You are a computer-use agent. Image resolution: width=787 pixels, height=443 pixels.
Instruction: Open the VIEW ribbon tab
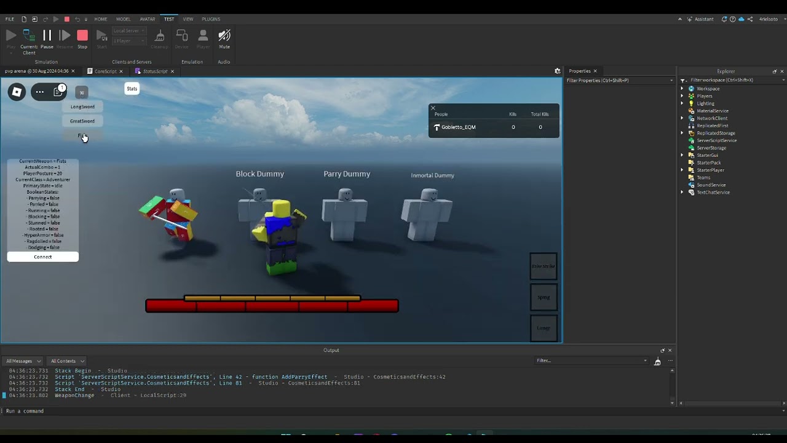pyautogui.click(x=188, y=19)
